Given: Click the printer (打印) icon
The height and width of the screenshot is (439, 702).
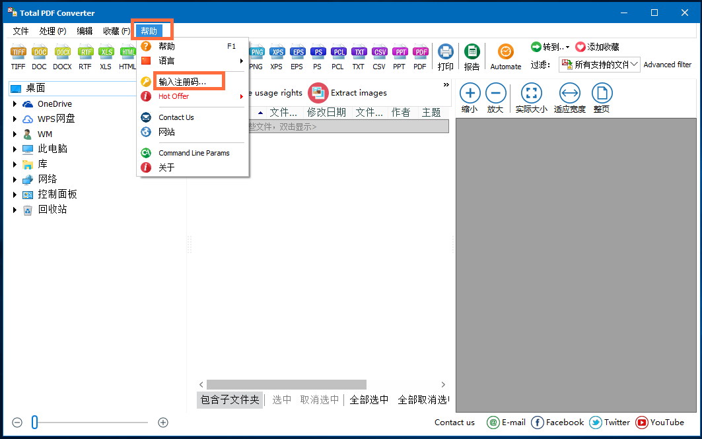Looking at the screenshot, I should coord(446,53).
